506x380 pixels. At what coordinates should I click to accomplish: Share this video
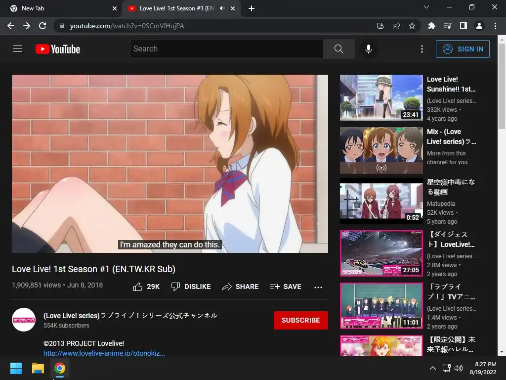241,286
